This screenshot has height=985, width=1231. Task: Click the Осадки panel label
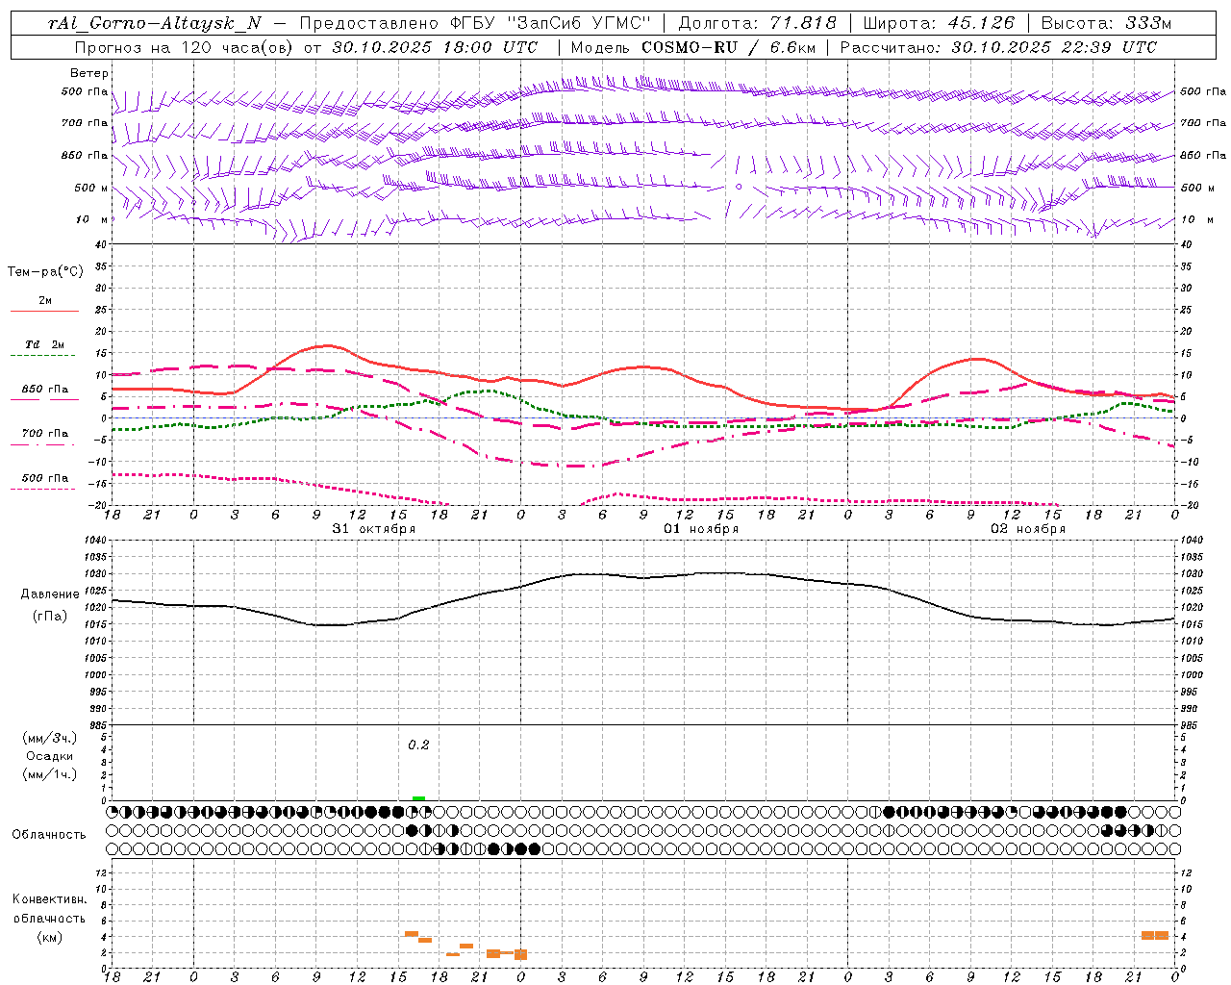(49, 756)
